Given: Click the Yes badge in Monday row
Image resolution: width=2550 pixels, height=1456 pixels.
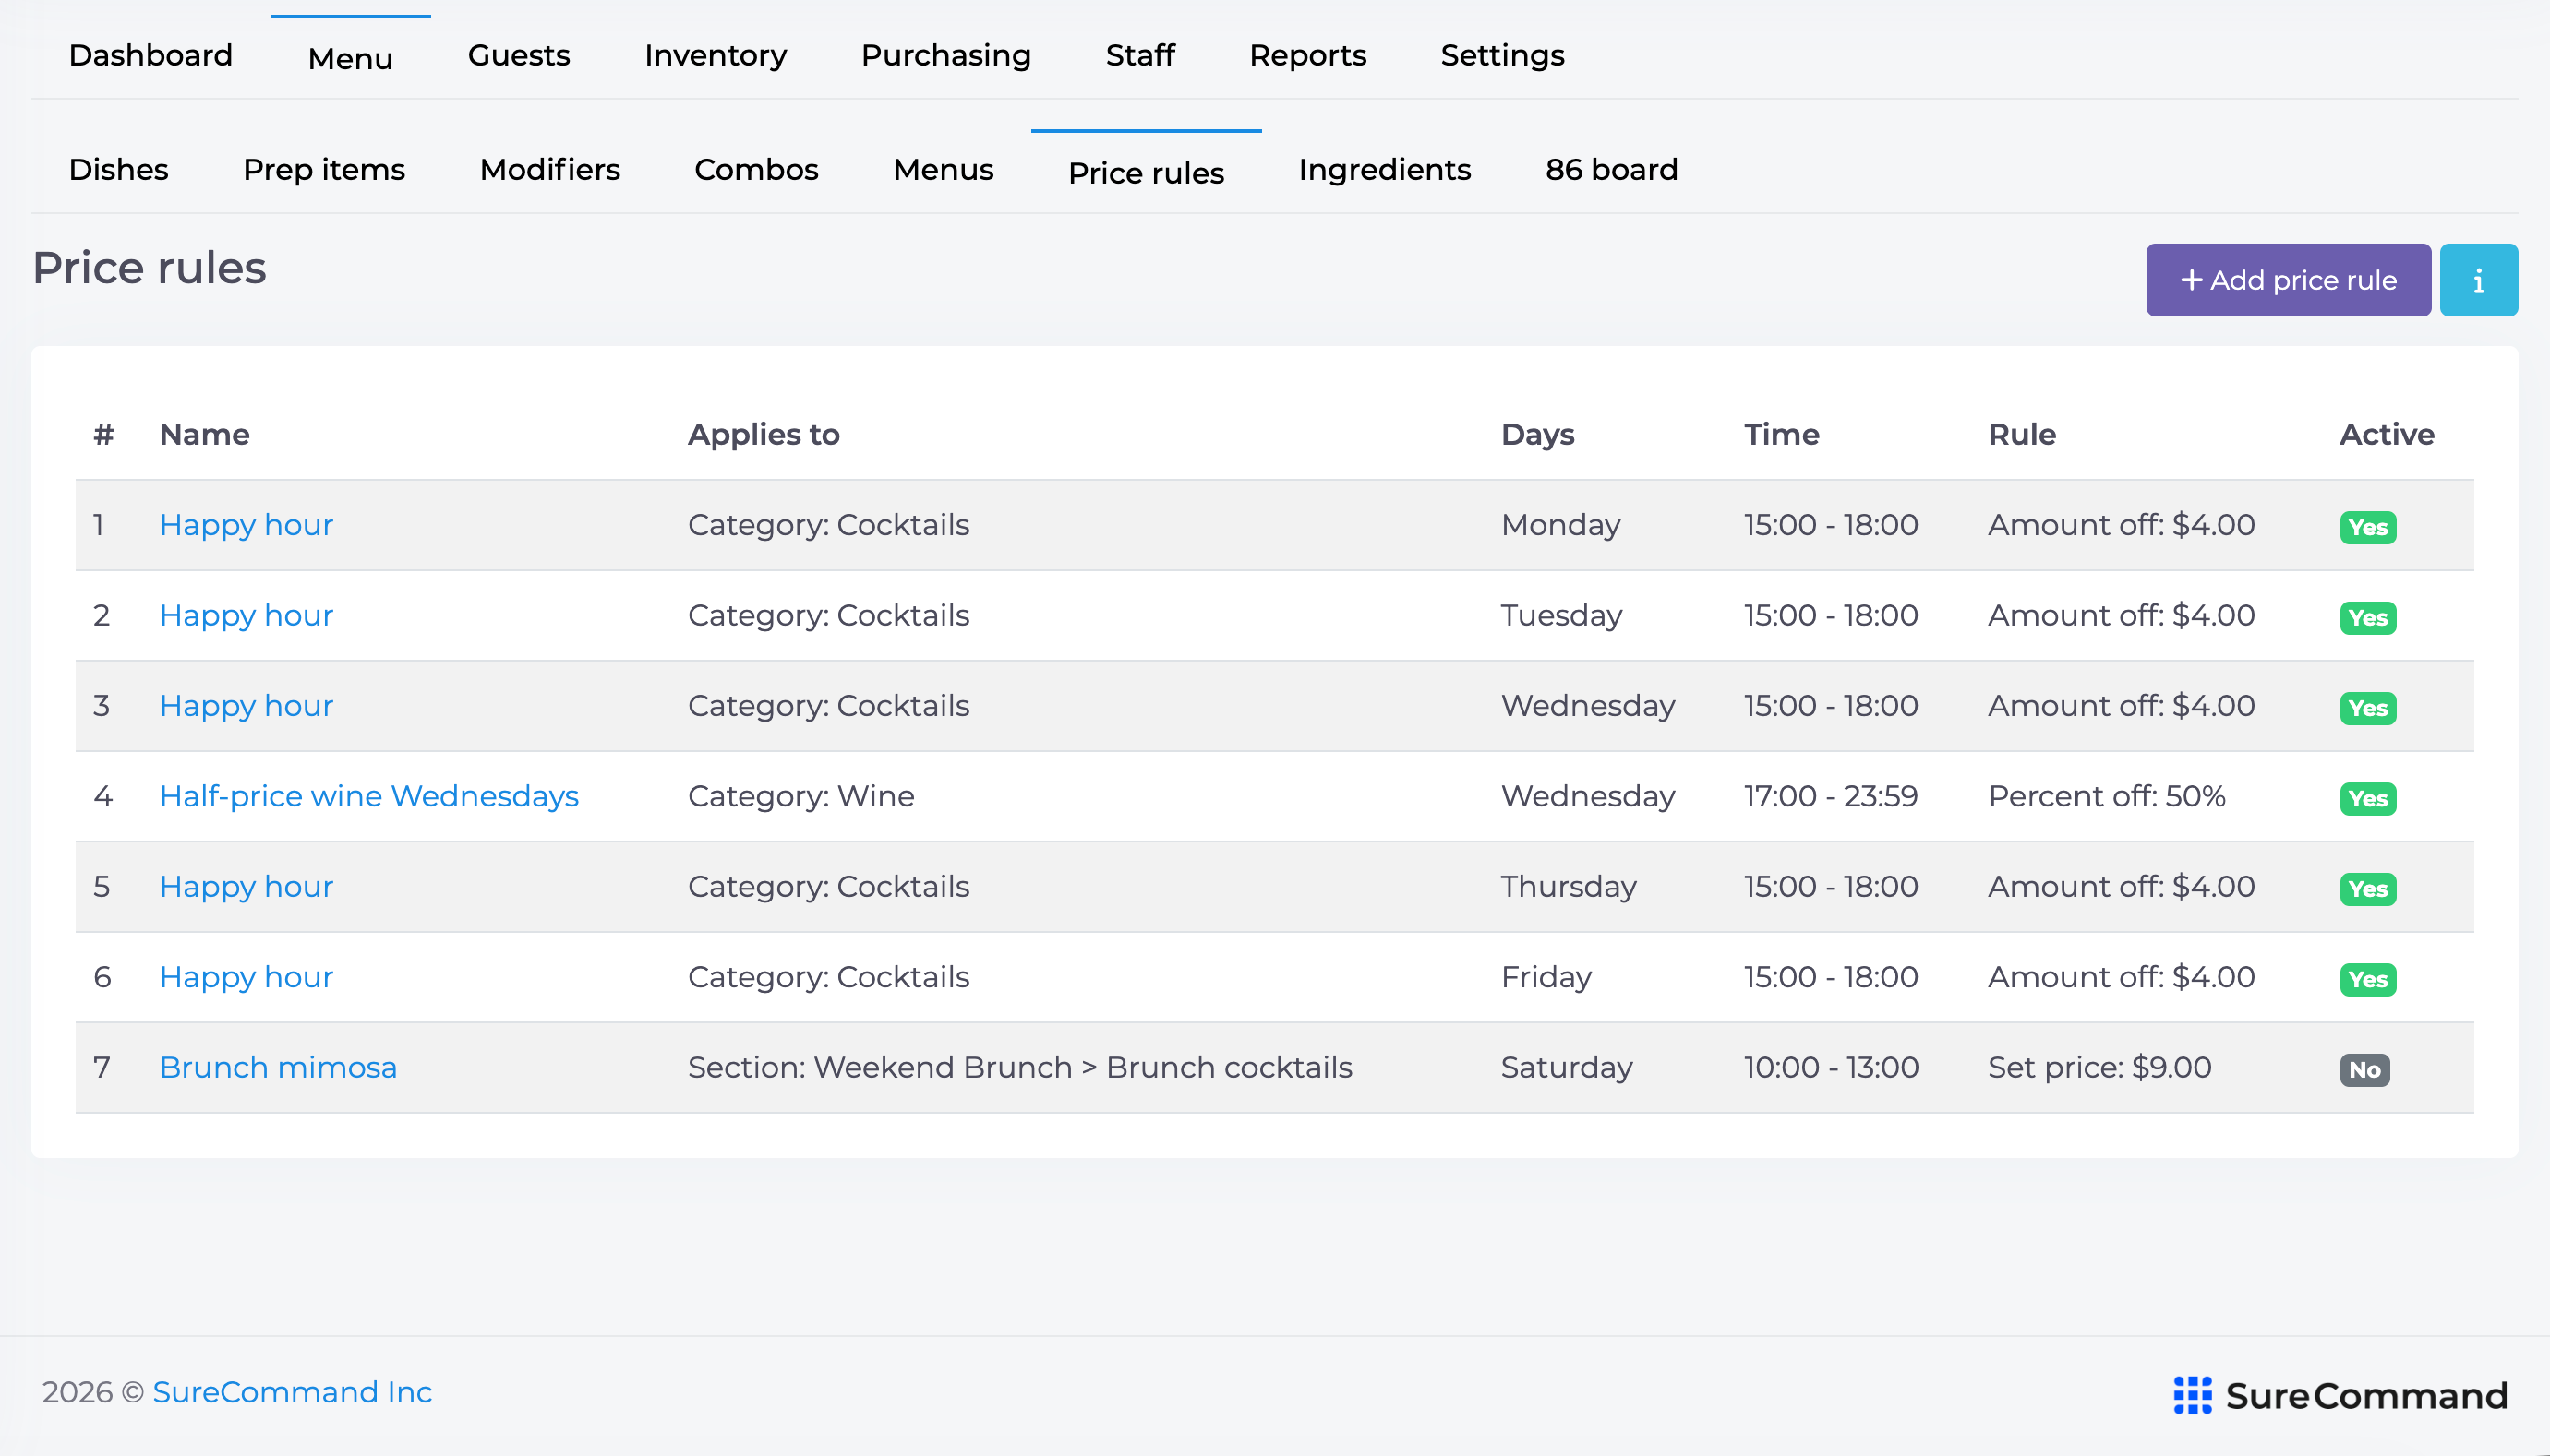Looking at the screenshot, I should (2368, 528).
